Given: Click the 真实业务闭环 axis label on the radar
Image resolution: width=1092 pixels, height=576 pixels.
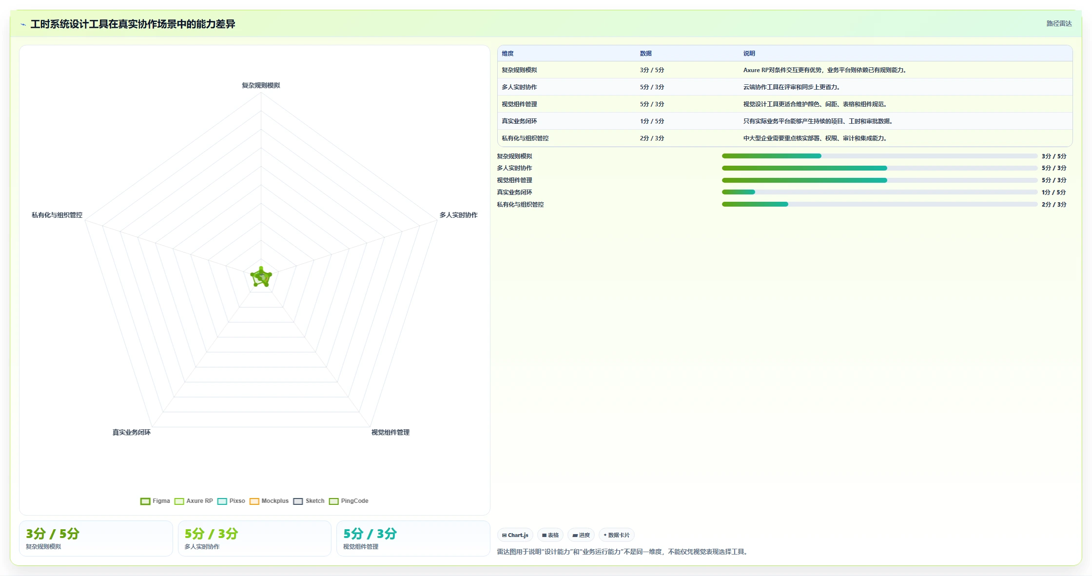Looking at the screenshot, I should pos(132,432).
